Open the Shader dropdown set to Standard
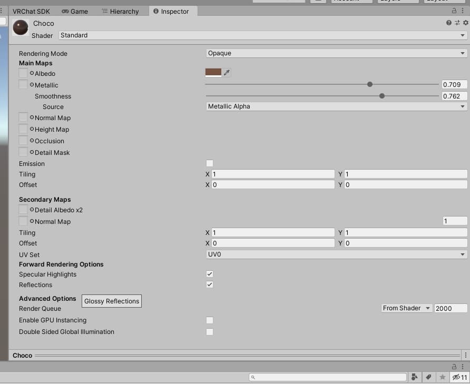 (x=262, y=35)
